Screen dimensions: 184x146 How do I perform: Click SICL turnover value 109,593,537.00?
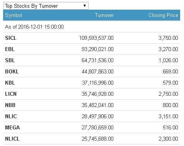pyautogui.click(x=96, y=38)
